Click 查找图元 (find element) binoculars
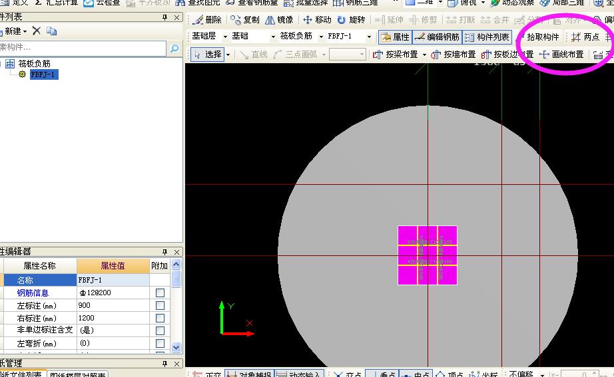Image resolution: width=614 pixels, height=377 pixels. point(197,3)
